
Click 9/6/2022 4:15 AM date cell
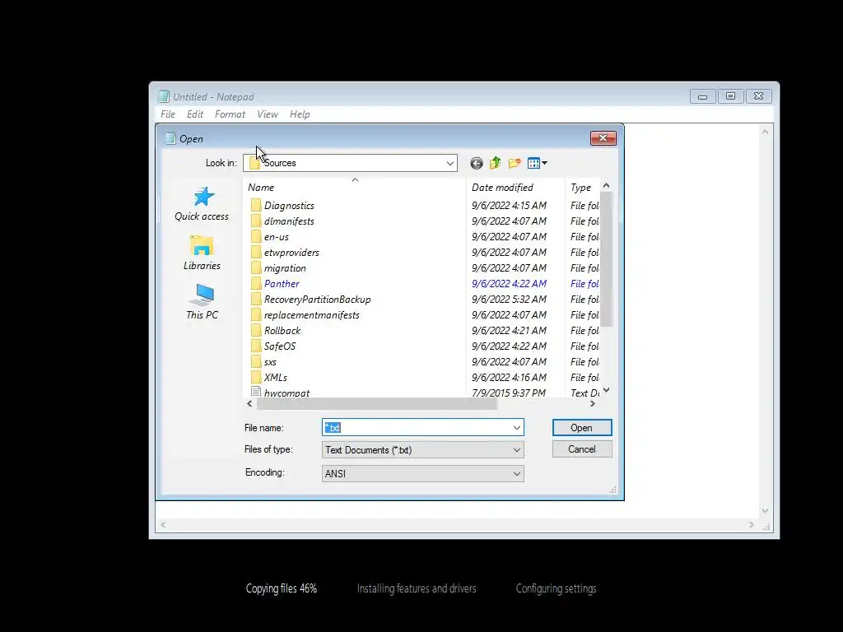point(509,205)
